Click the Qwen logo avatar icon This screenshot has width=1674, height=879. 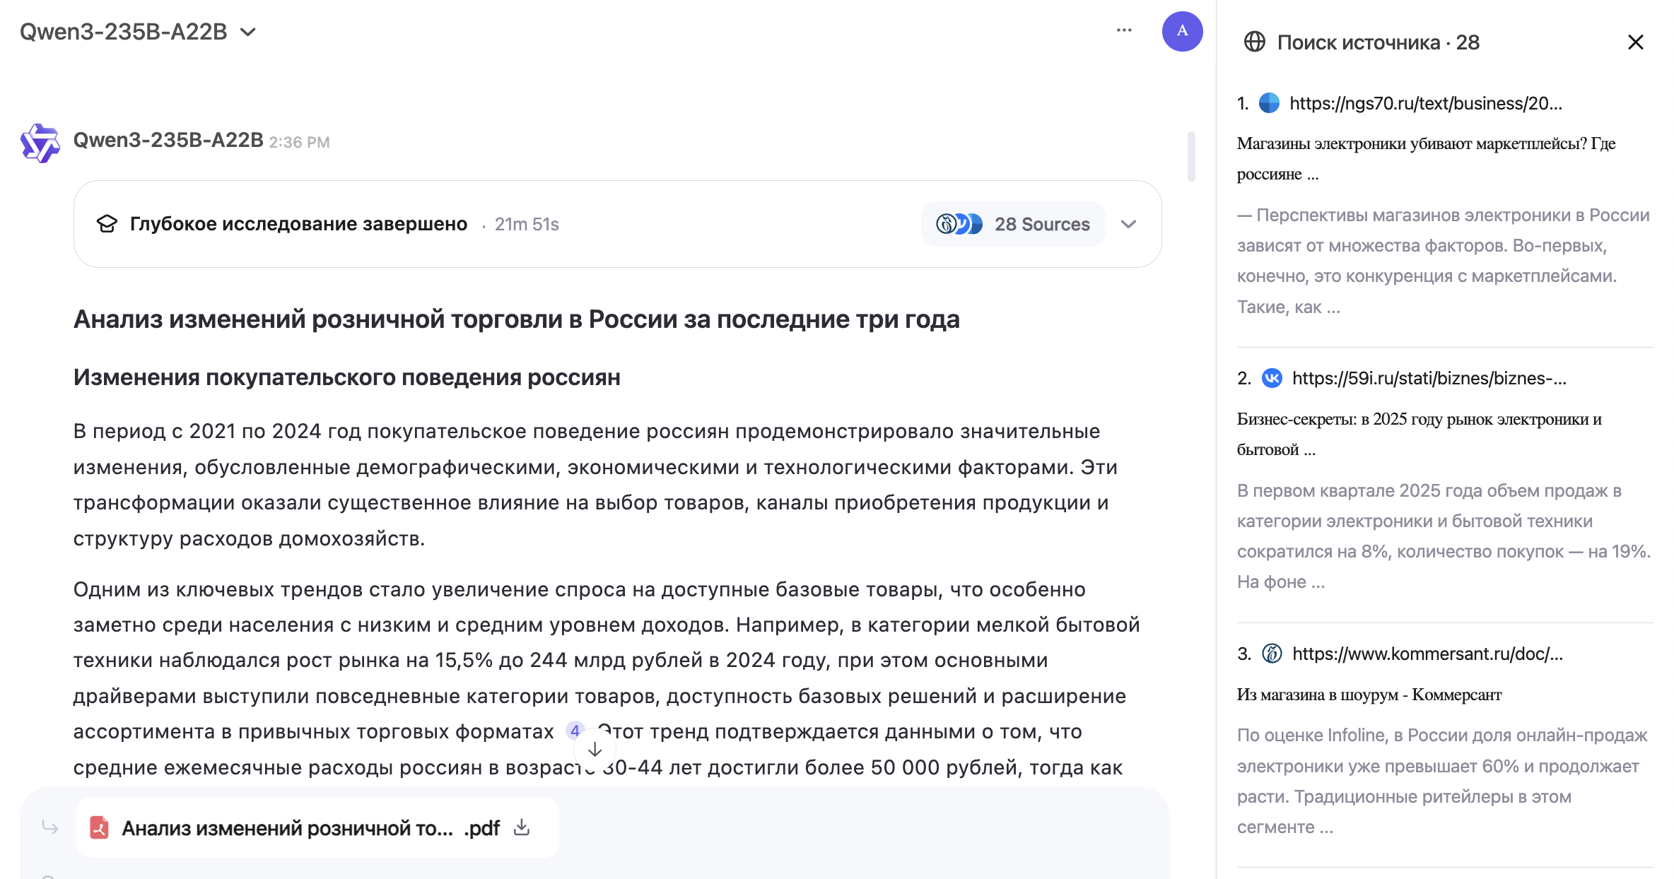pyautogui.click(x=40, y=143)
